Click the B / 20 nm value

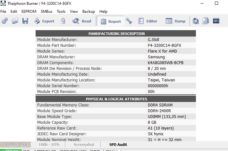157,69
